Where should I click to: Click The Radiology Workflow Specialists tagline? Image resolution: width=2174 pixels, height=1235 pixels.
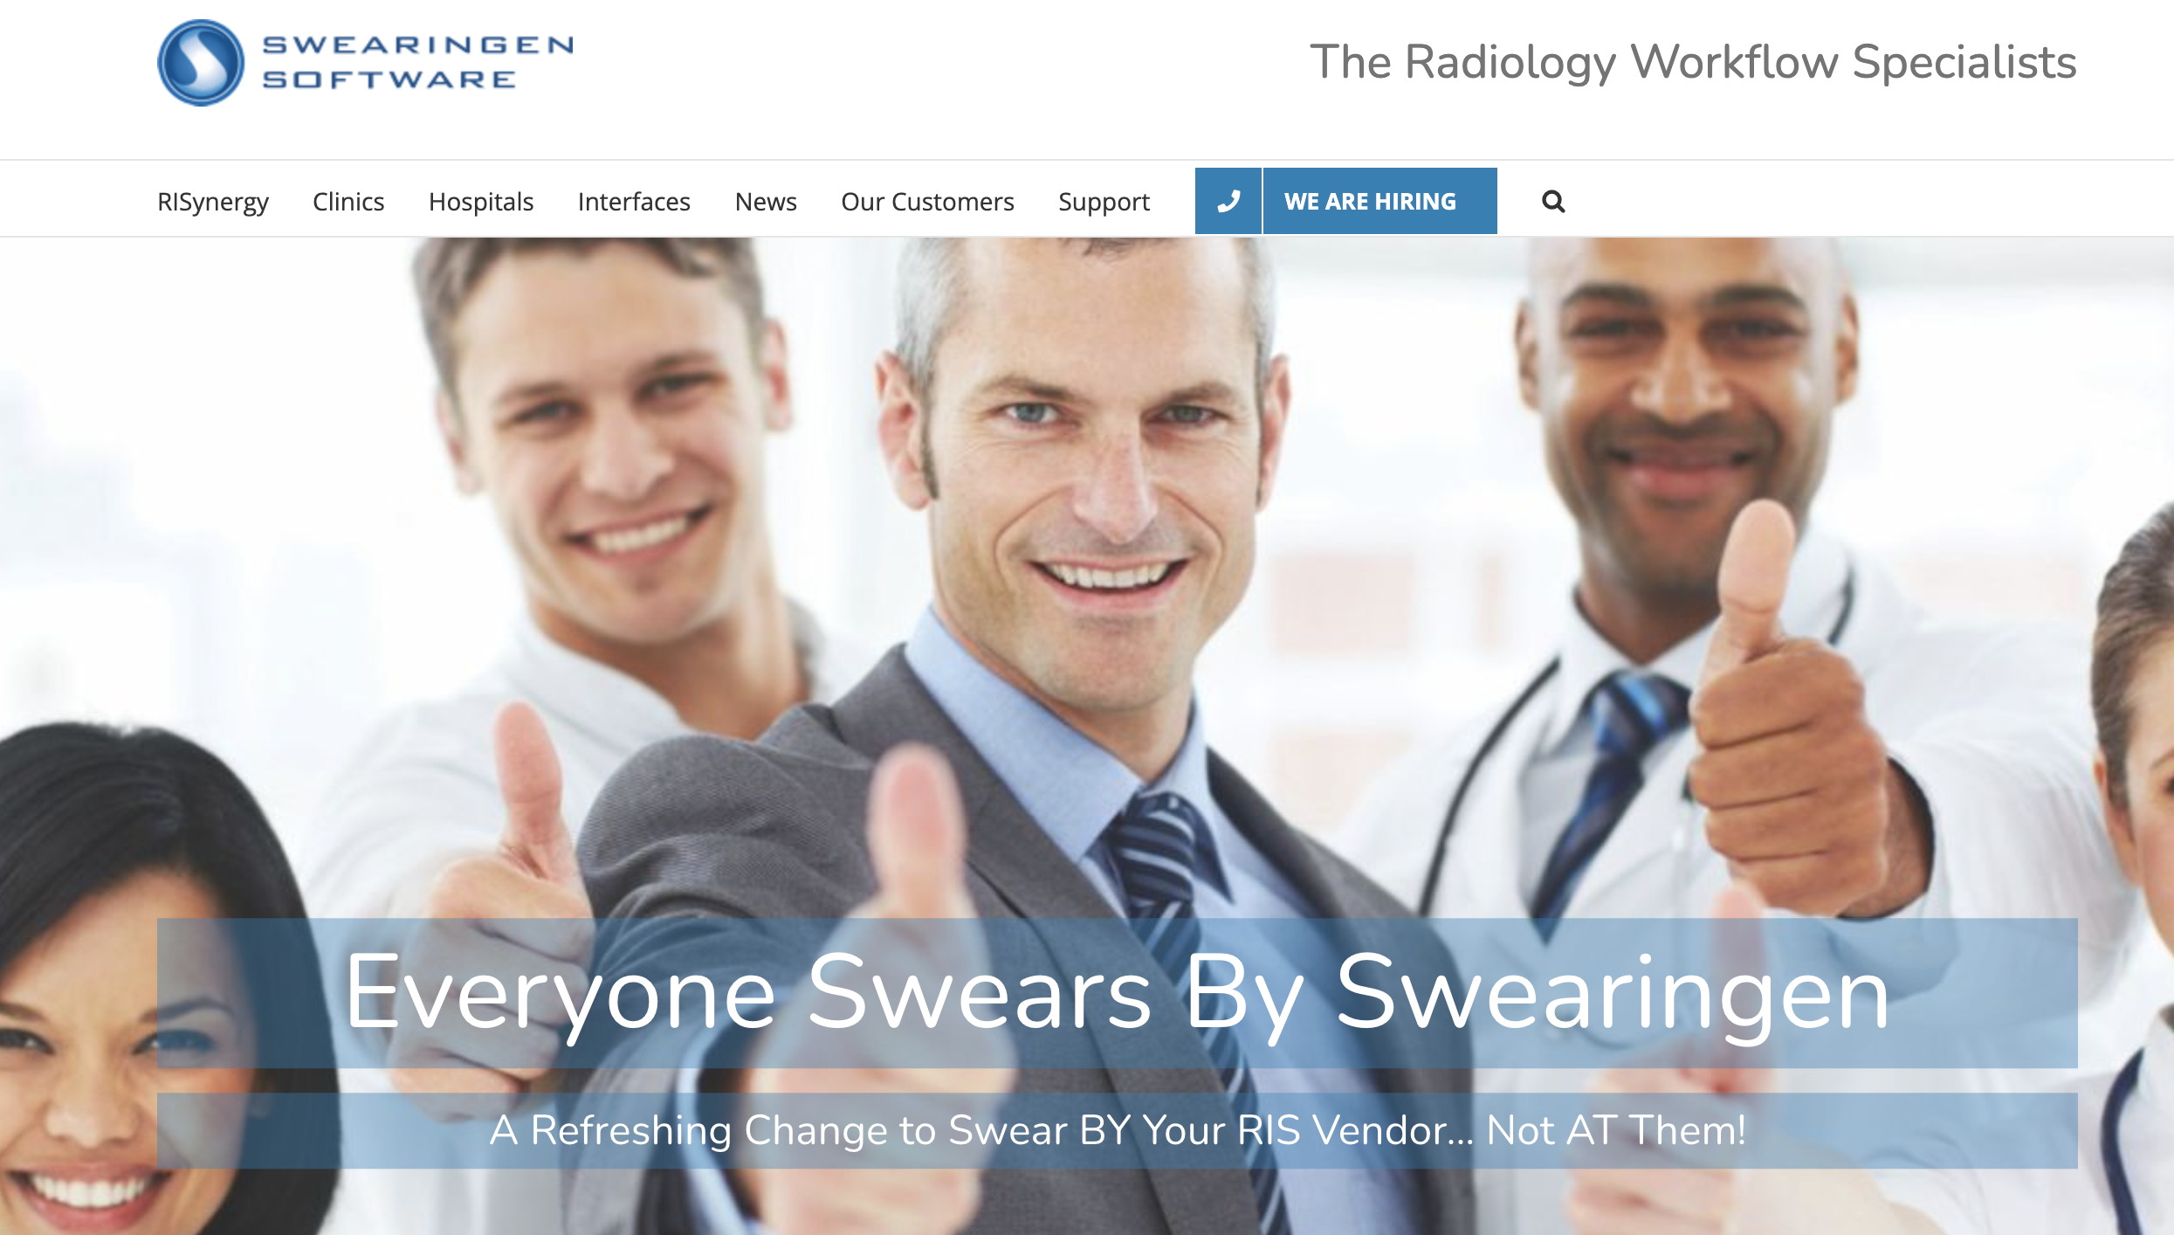tap(1693, 62)
